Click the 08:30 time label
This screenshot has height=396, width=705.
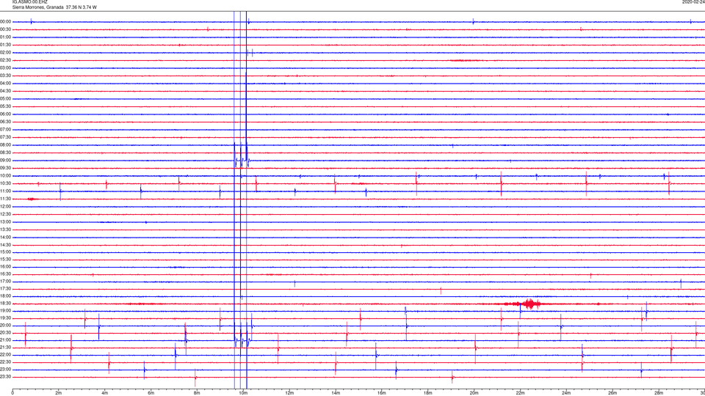tap(6, 153)
